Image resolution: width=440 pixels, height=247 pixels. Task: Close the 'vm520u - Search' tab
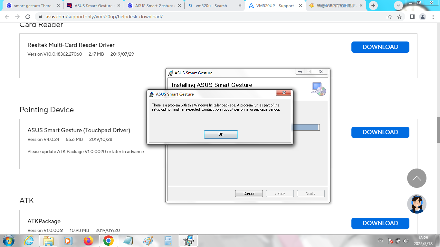[240, 6]
